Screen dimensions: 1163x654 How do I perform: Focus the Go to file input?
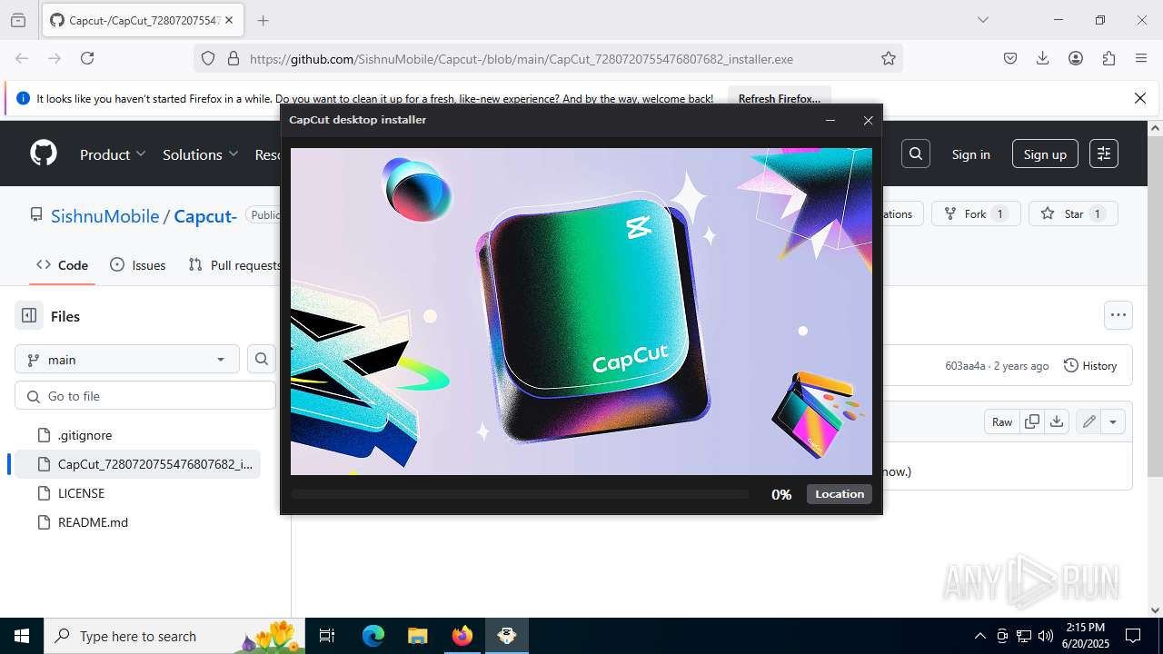145,396
